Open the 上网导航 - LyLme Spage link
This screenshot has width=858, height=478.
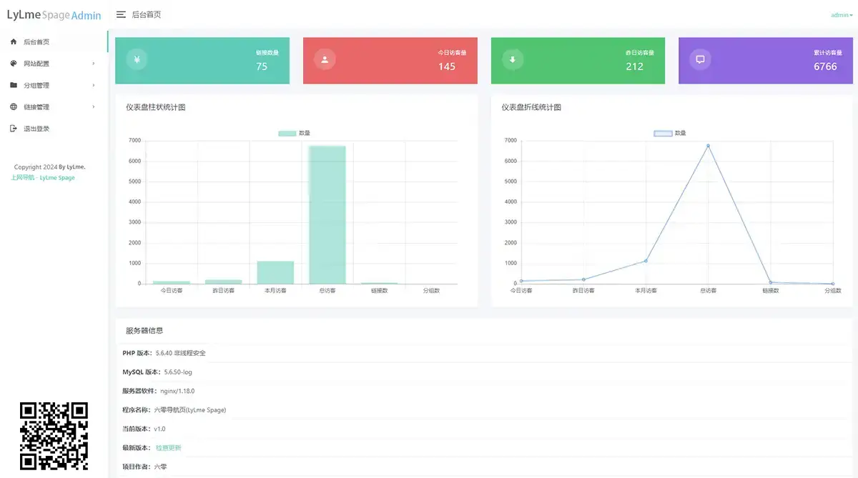43,177
